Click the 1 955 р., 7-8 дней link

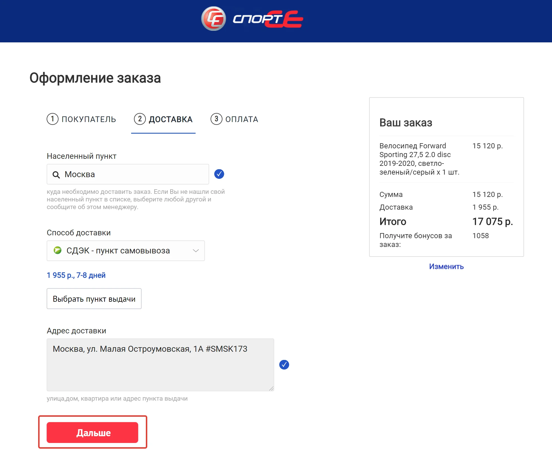(76, 275)
